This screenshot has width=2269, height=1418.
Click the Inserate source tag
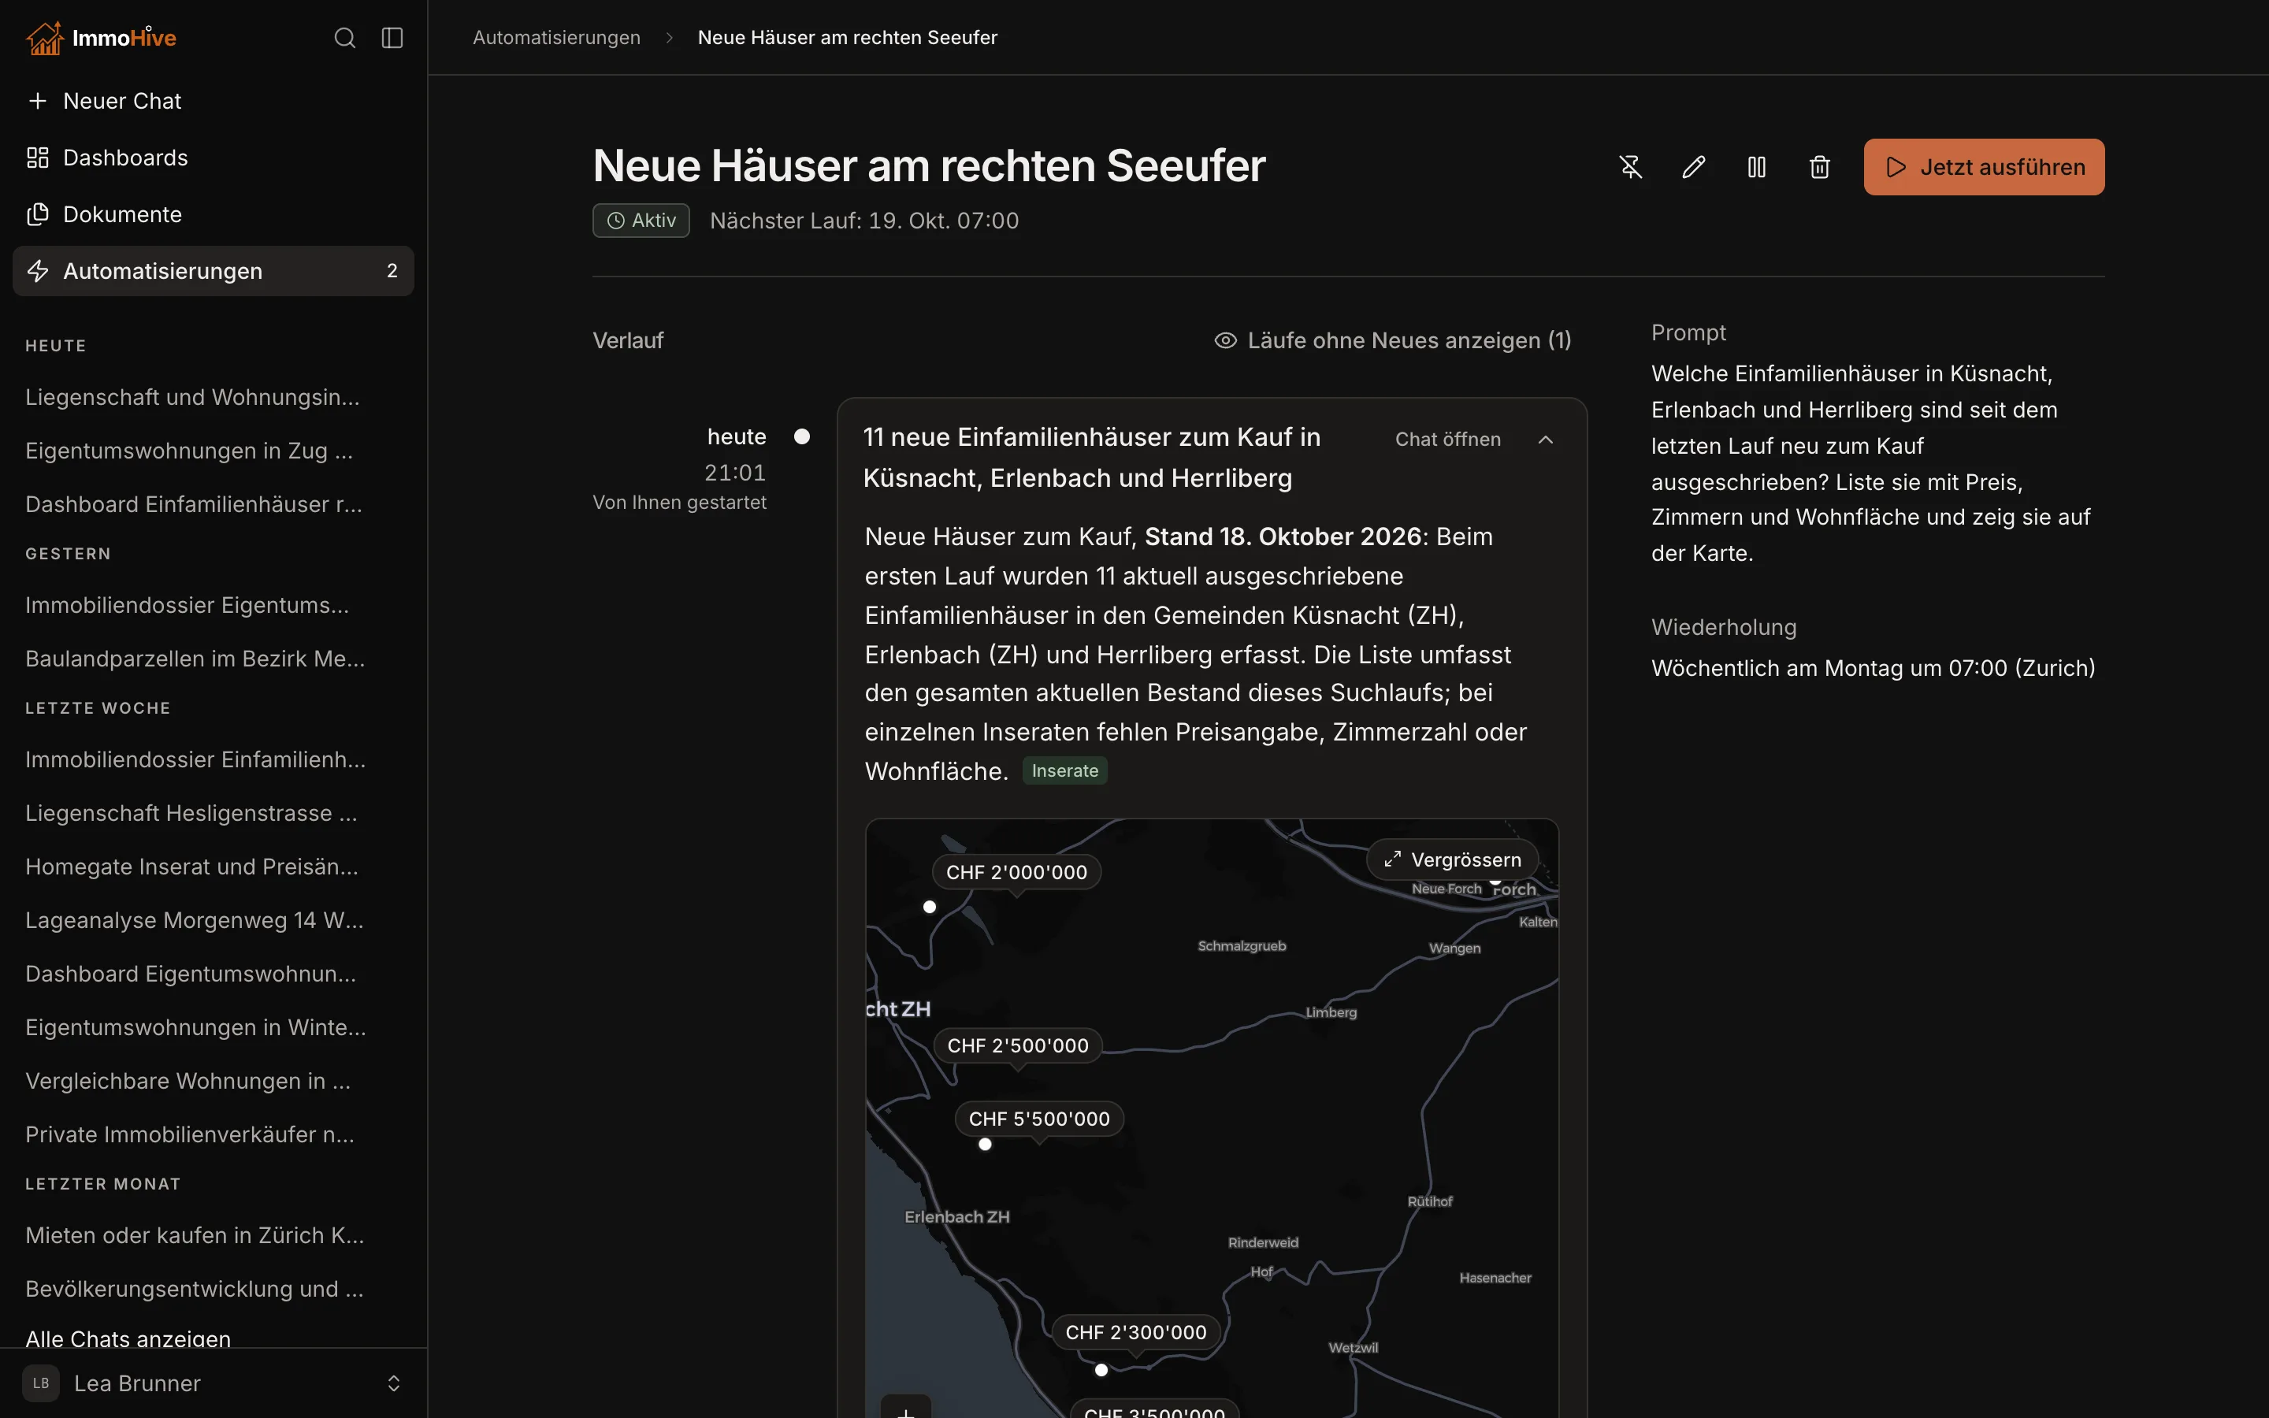pos(1064,771)
